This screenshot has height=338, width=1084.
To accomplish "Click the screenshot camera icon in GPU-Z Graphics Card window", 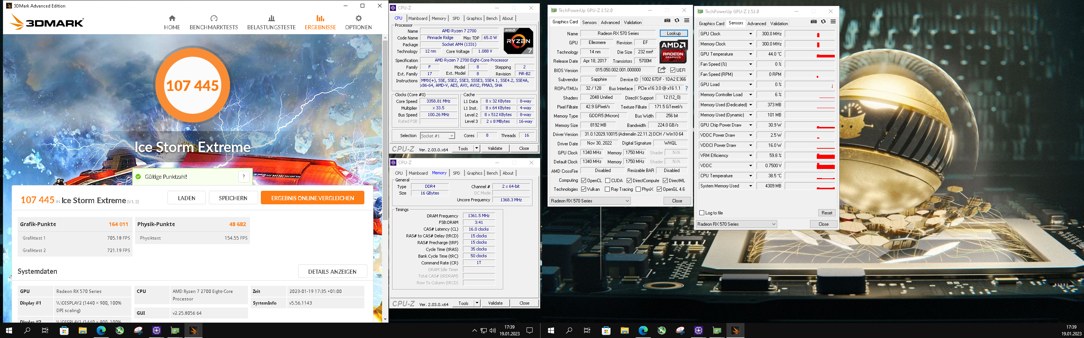I will tap(667, 21).
